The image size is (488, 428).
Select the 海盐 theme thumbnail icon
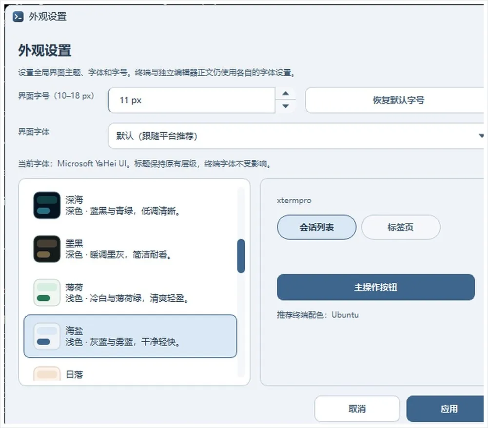(x=47, y=336)
